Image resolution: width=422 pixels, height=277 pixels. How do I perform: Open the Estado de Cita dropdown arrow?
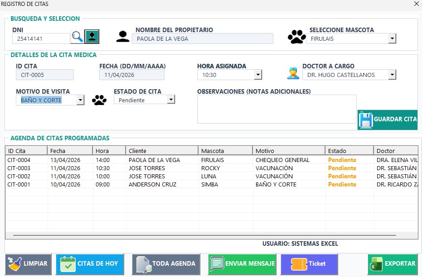(171, 100)
